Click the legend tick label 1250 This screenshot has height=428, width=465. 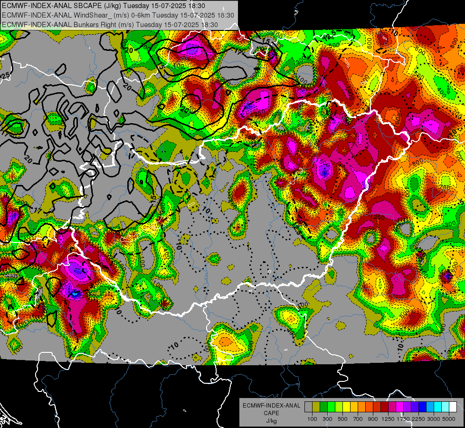pos(388,419)
